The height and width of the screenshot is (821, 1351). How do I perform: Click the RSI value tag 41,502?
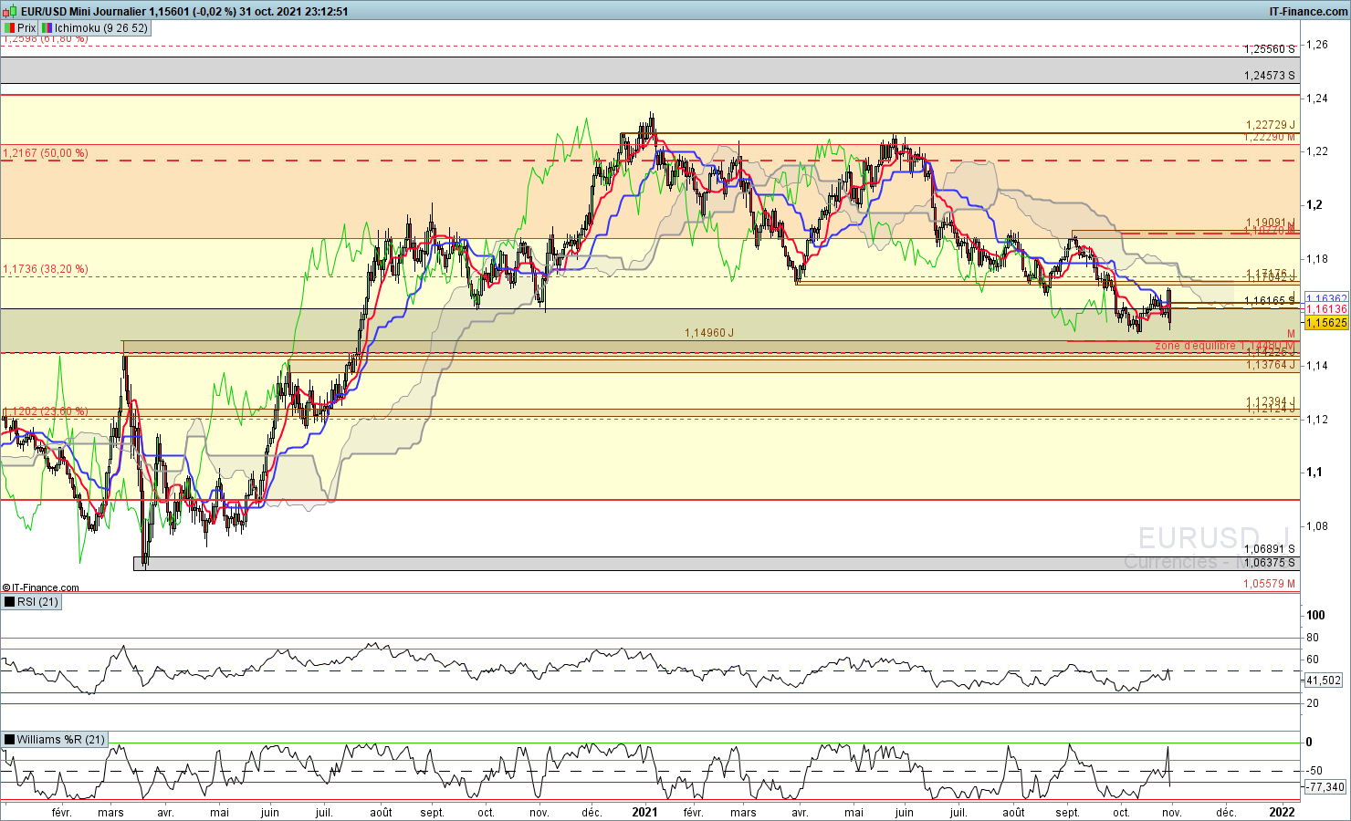coord(1325,681)
